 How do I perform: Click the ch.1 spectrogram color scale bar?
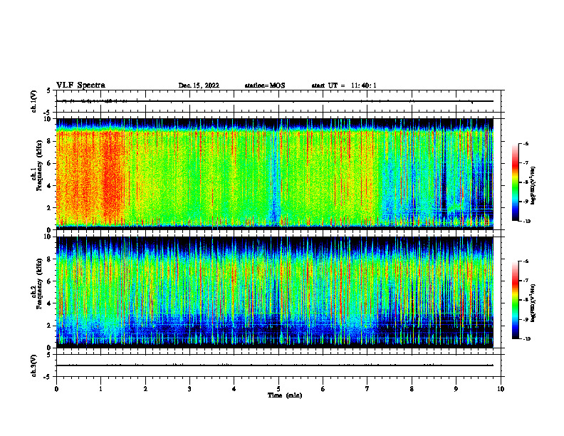coord(515,182)
